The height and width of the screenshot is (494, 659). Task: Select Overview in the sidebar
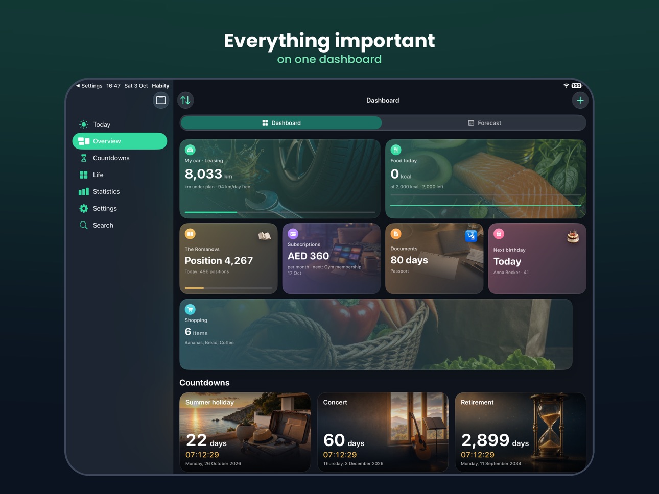tap(120, 141)
